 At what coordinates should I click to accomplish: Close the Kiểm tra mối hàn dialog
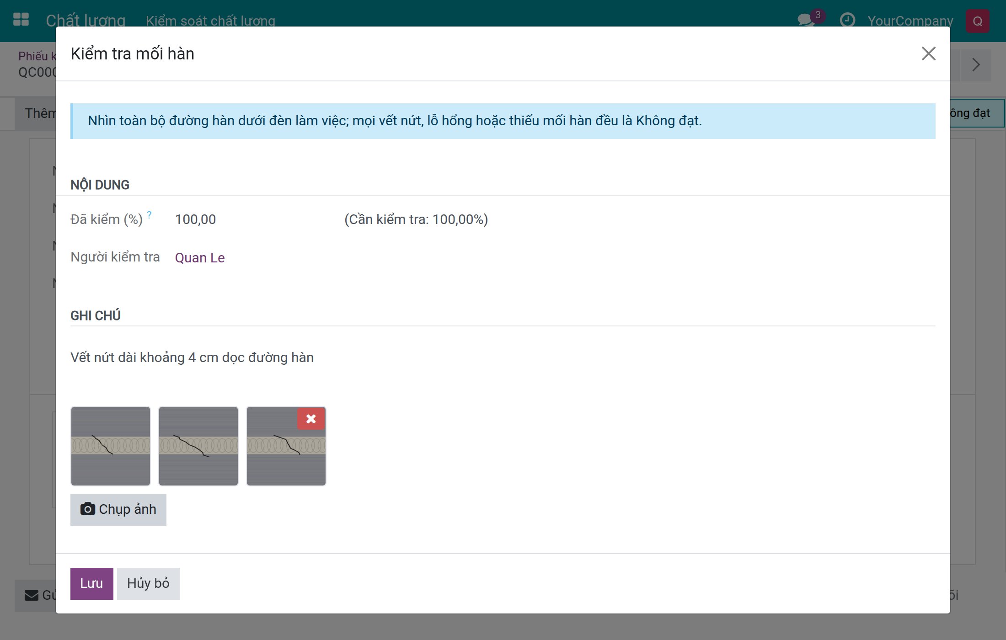[928, 53]
